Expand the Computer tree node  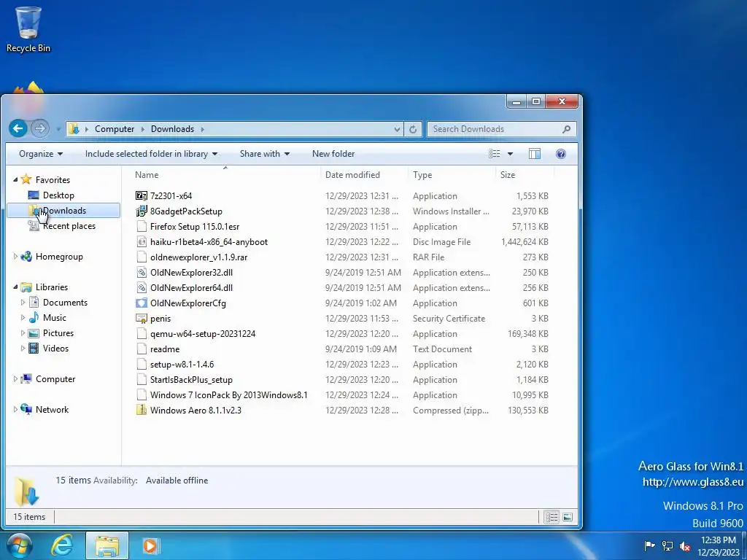click(15, 379)
